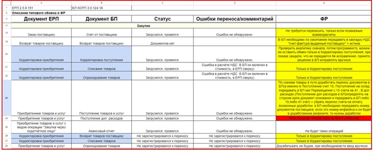Select column E header
The height and width of the screenshot is (150, 374).
click(x=324, y=3)
